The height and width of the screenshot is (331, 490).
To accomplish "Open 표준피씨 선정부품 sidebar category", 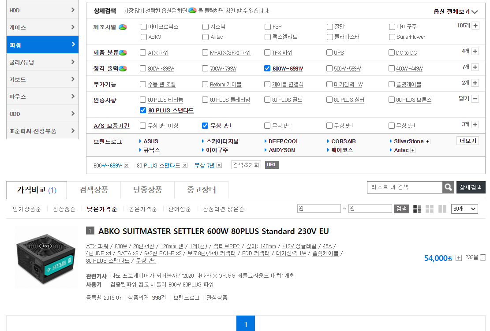I will 42,131.
